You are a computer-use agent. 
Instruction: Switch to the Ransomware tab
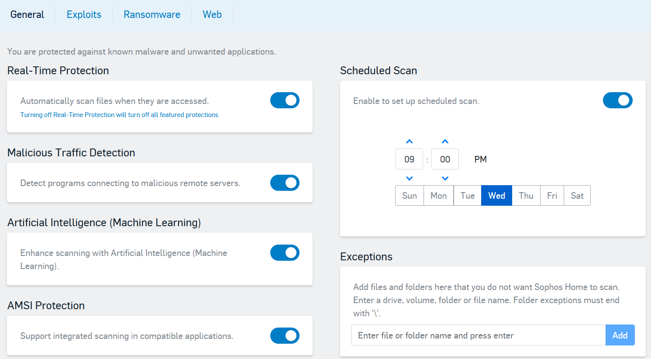[x=152, y=14]
